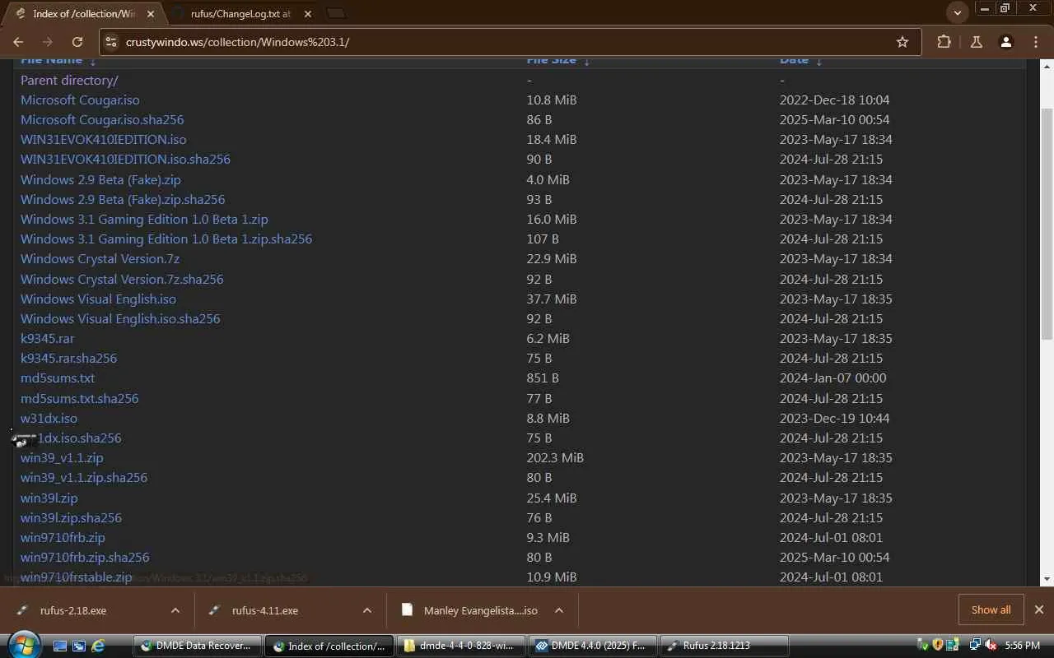Reload the current page
Viewport: 1054px width, 658px height.
coord(77,42)
